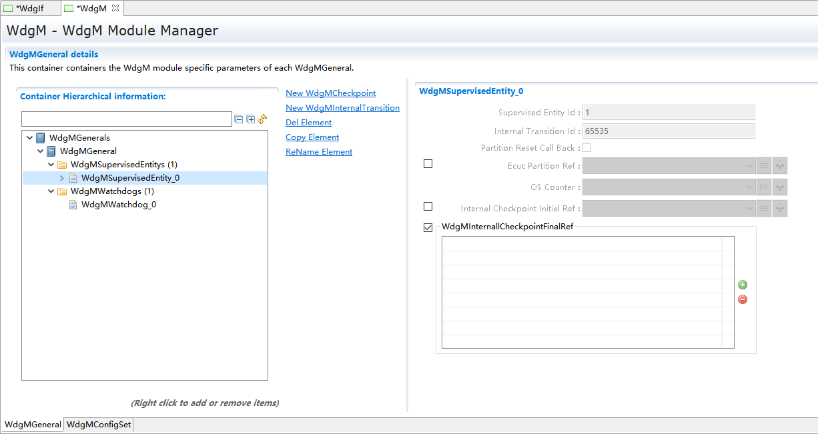The image size is (818, 434).
Task: Click green add button for checkpoint final ref
Action: [743, 285]
